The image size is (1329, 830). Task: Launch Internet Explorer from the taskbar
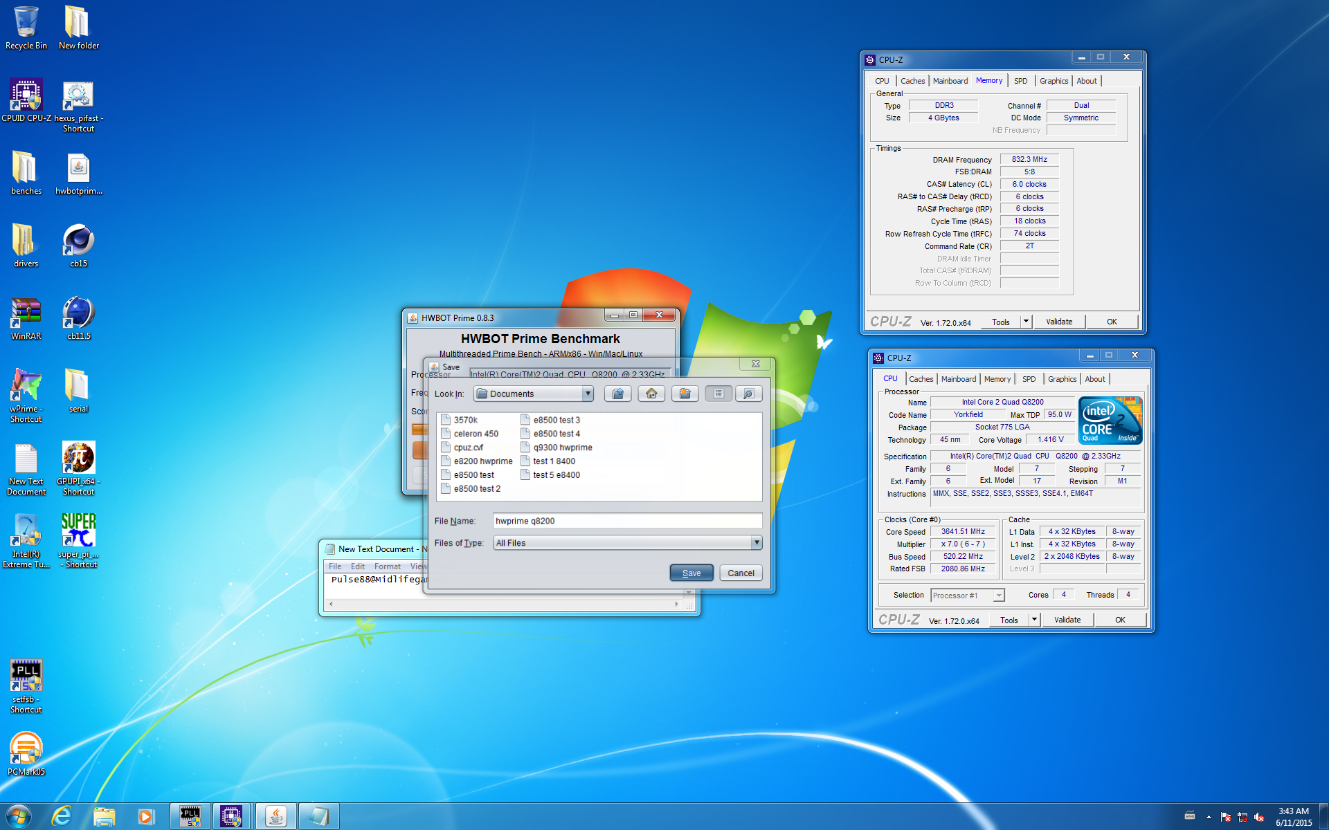pos(62,816)
